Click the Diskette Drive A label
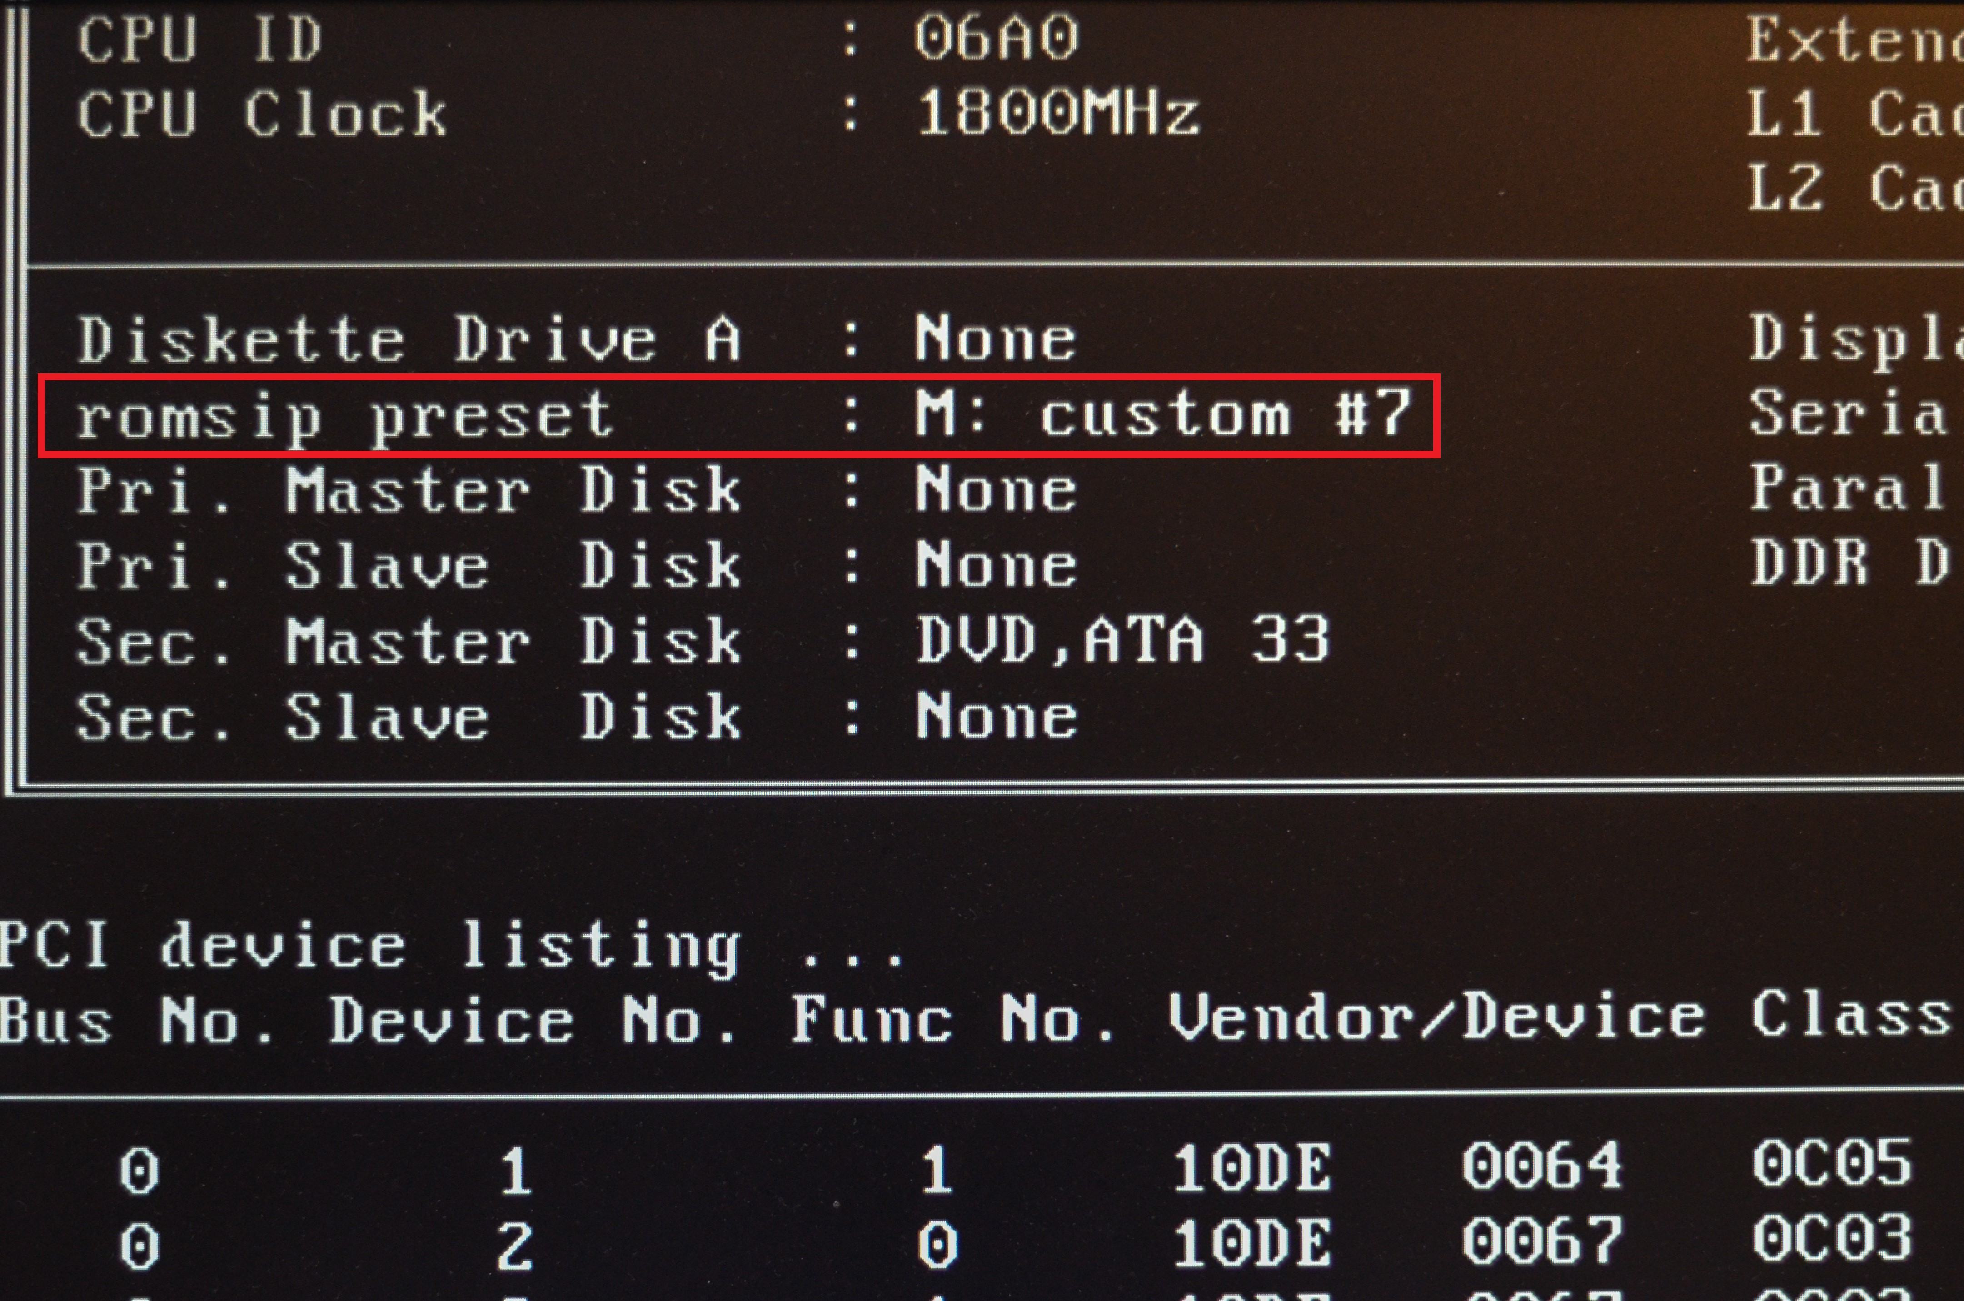The image size is (1964, 1301). pyautogui.click(x=408, y=340)
